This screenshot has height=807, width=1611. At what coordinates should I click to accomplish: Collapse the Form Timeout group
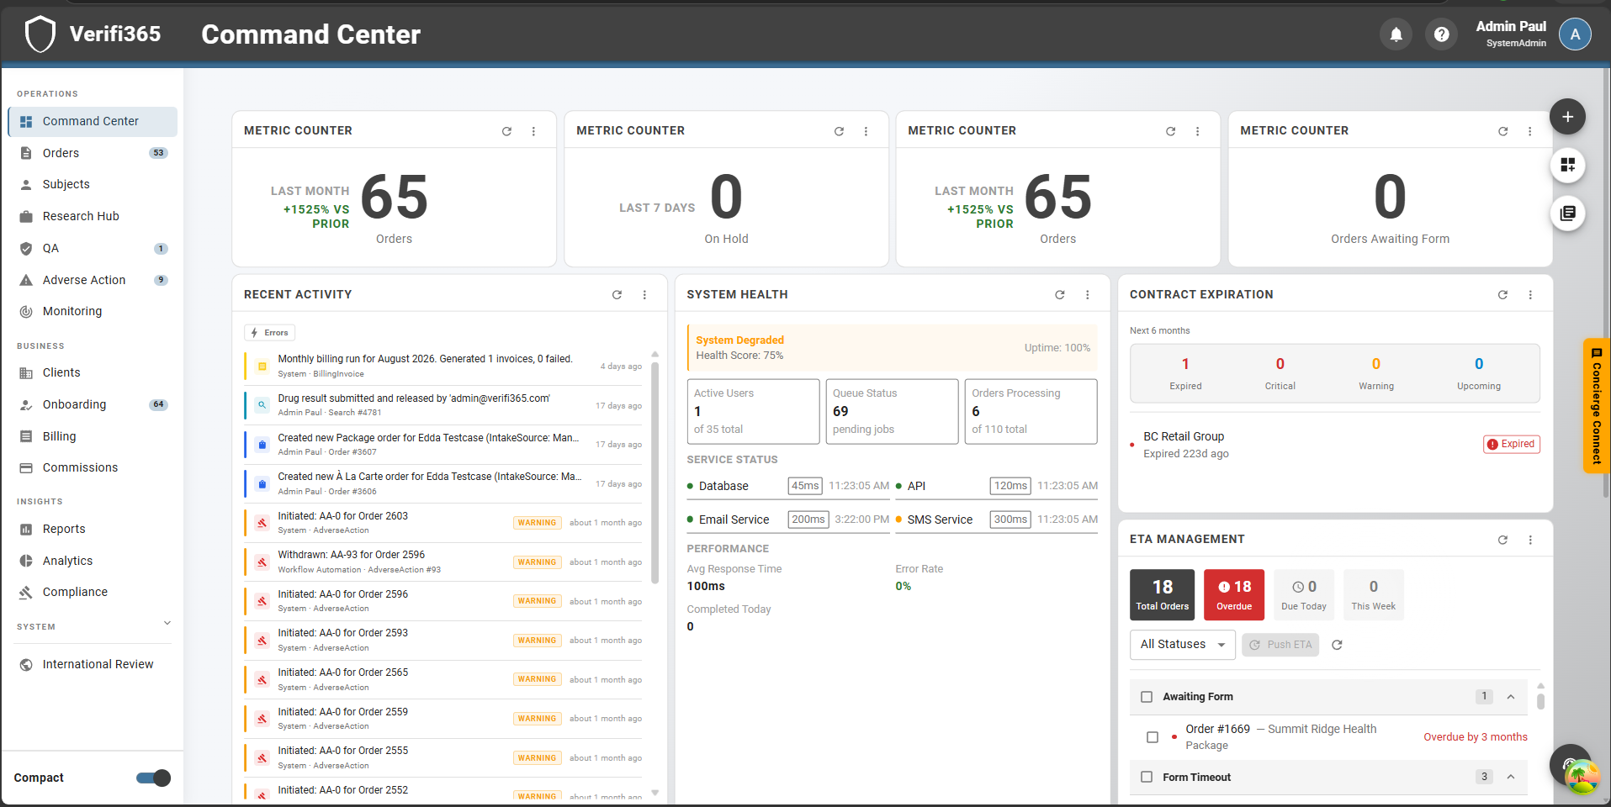pyautogui.click(x=1511, y=778)
